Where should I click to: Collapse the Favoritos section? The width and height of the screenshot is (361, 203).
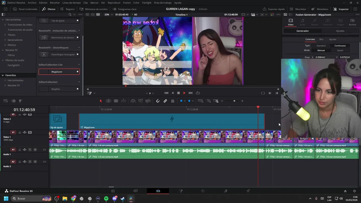click(x=3, y=75)
